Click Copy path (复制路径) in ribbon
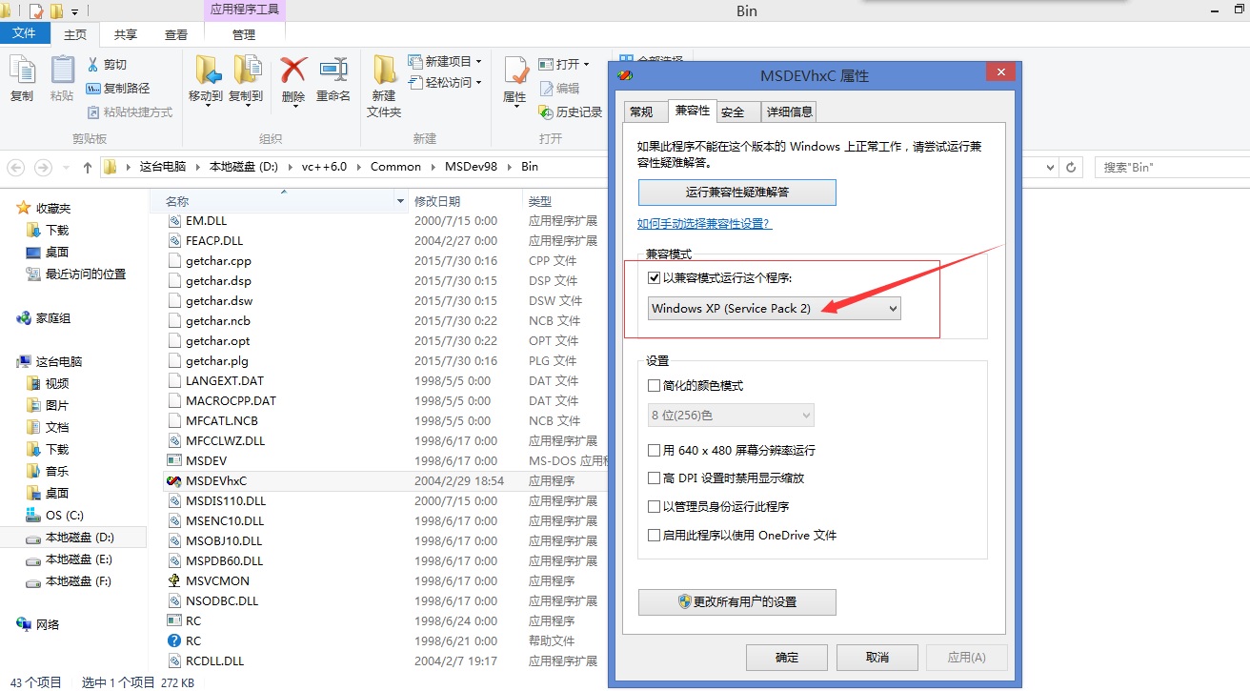The width and height of the screenshot is (1250, 691). tap(118, 88)
